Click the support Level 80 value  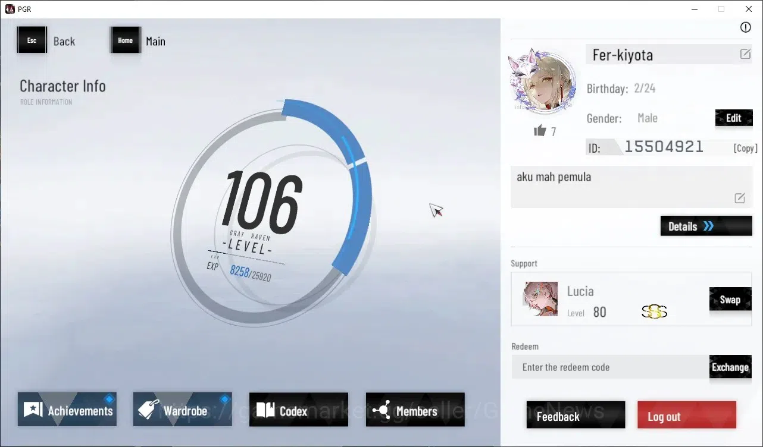[x=599, y=313]
